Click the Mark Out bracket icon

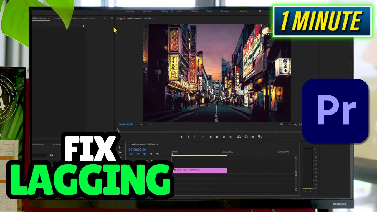(195, 137)
